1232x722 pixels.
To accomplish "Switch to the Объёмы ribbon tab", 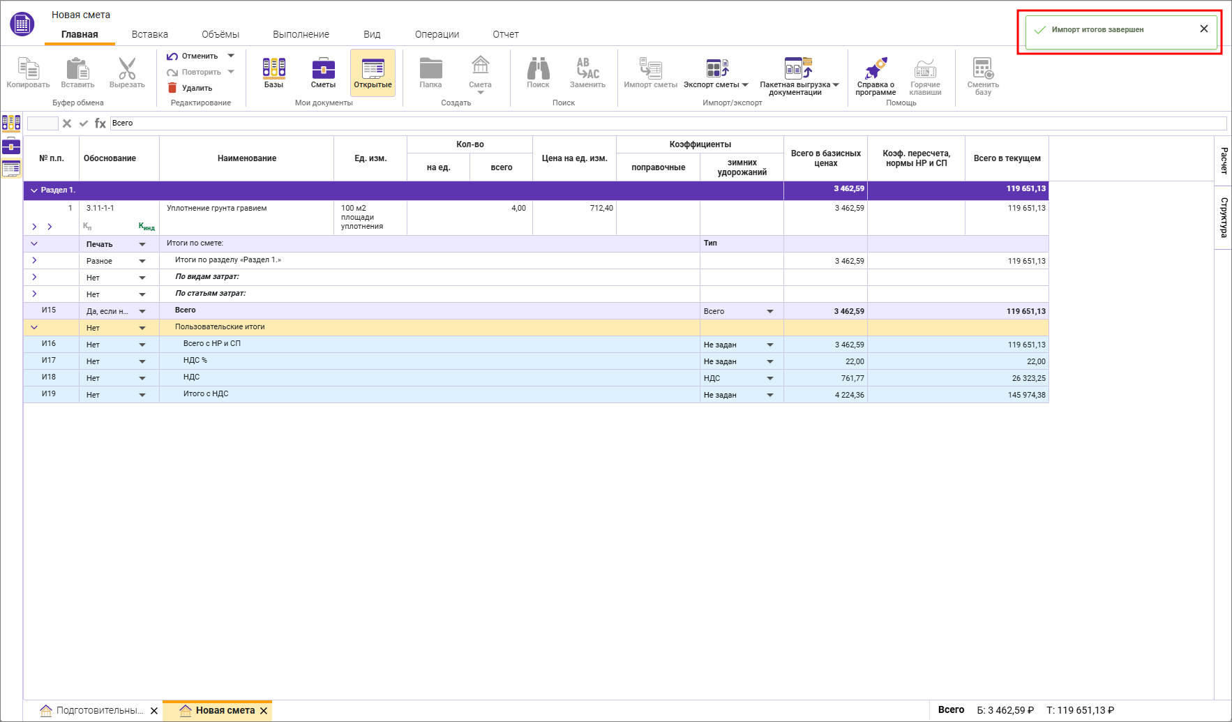I will tap(220, 34).
